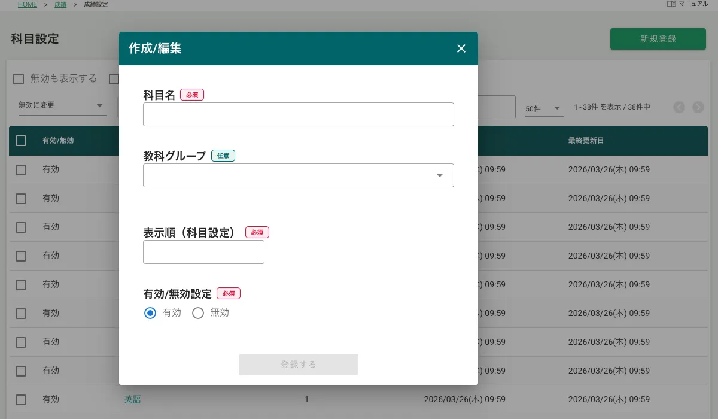The width and height of the screenshot is (718, 419).
Task: Click the 登録する button
Action: (298, 364)
